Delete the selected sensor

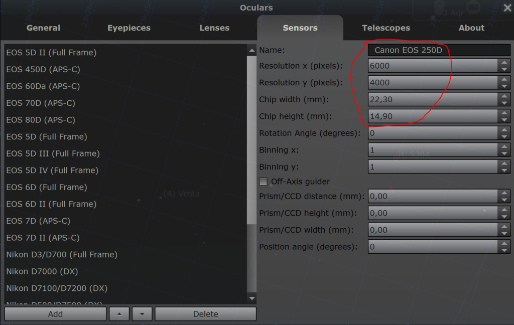click(x=205, y=314)
